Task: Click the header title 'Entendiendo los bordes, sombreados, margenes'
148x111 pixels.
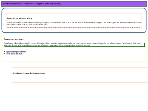Action: 31,4
